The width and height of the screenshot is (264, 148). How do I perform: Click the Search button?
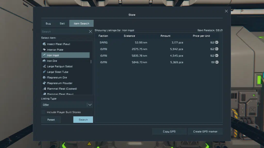(x=83, y=120)
